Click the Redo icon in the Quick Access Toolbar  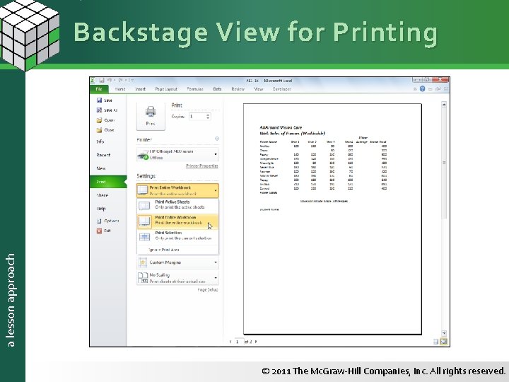click(x=120, y=80)
